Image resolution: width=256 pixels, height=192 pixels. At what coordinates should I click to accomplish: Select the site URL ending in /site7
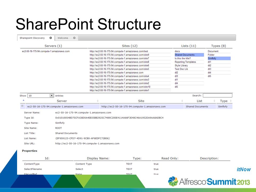click(x=119, y=58)
